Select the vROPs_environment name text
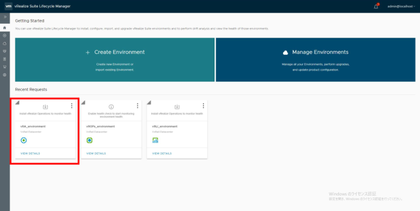 pyautogui.click(x=100, y=126)
